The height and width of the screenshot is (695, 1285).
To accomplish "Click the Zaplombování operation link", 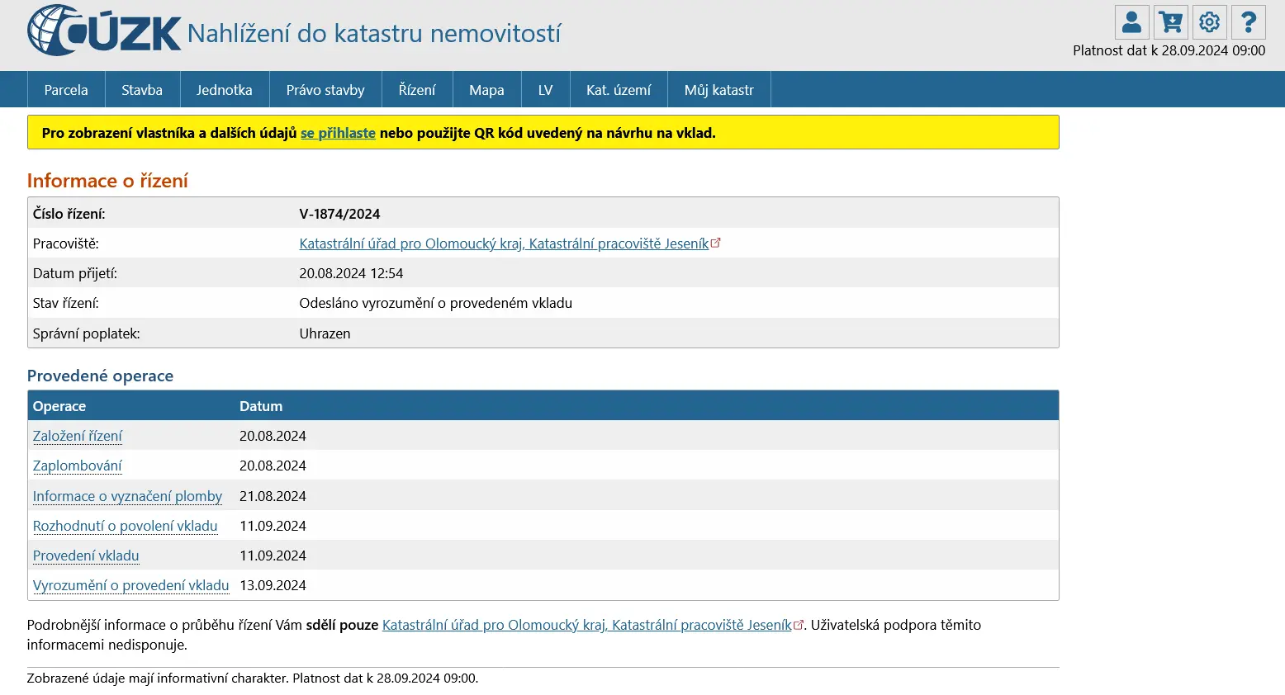I will click(78, 466).
